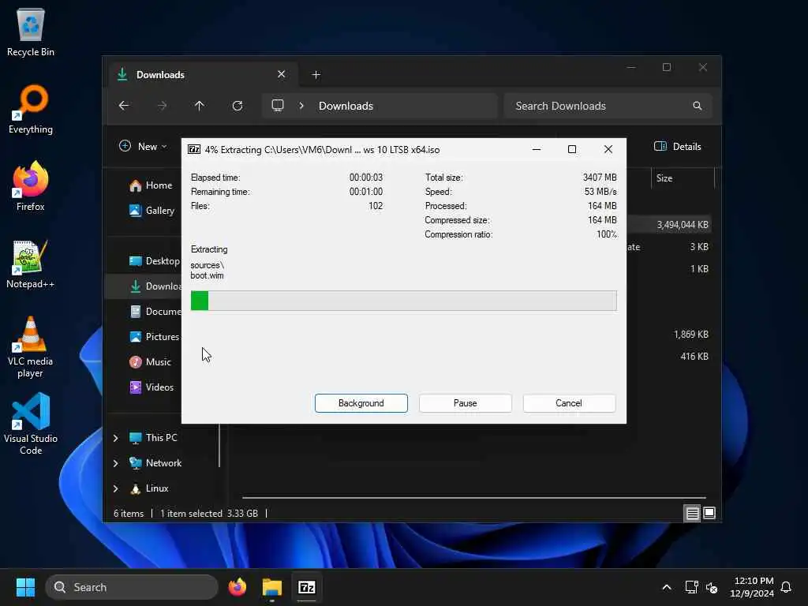808x606 pixels.
Task: Pause the 7-Zip extraction
Action: (x=465, y=403)
